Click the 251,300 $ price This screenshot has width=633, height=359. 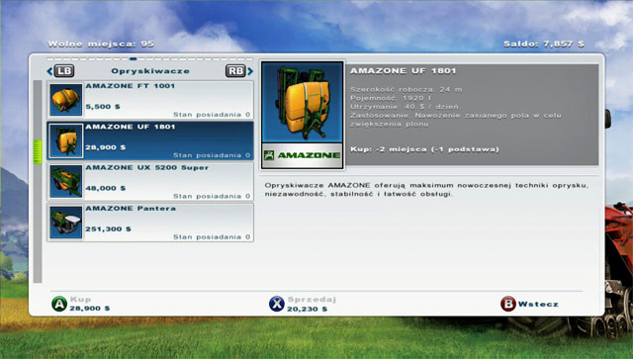(x=108, y=229)
